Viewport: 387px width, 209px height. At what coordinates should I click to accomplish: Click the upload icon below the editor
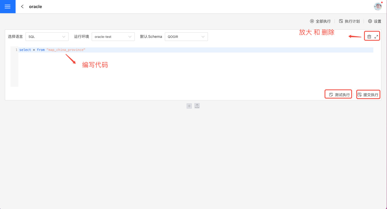point(197,106)
